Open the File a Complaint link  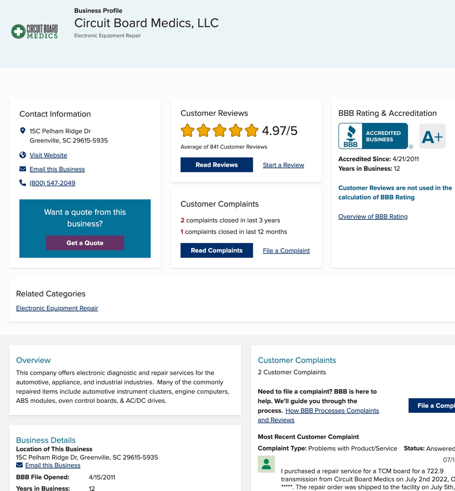tap(286, 251)
